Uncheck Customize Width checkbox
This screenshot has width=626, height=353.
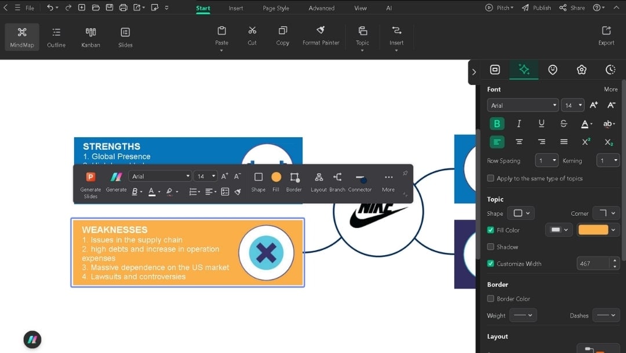pos(491,263)
